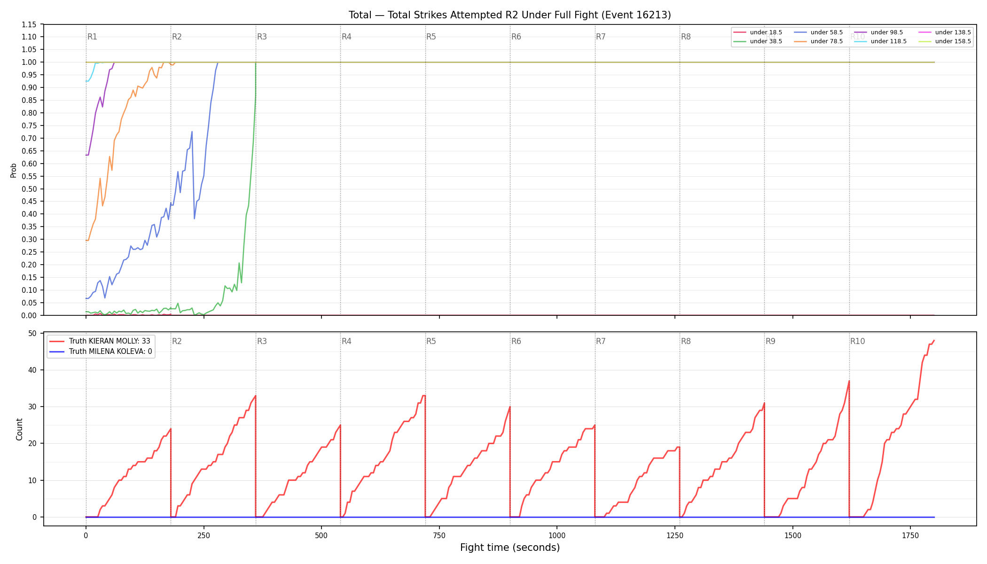The width and height of the screenshot is (987, 564).
Task: Click the chart title mentioning Event 16213
Action: point(510,15)
